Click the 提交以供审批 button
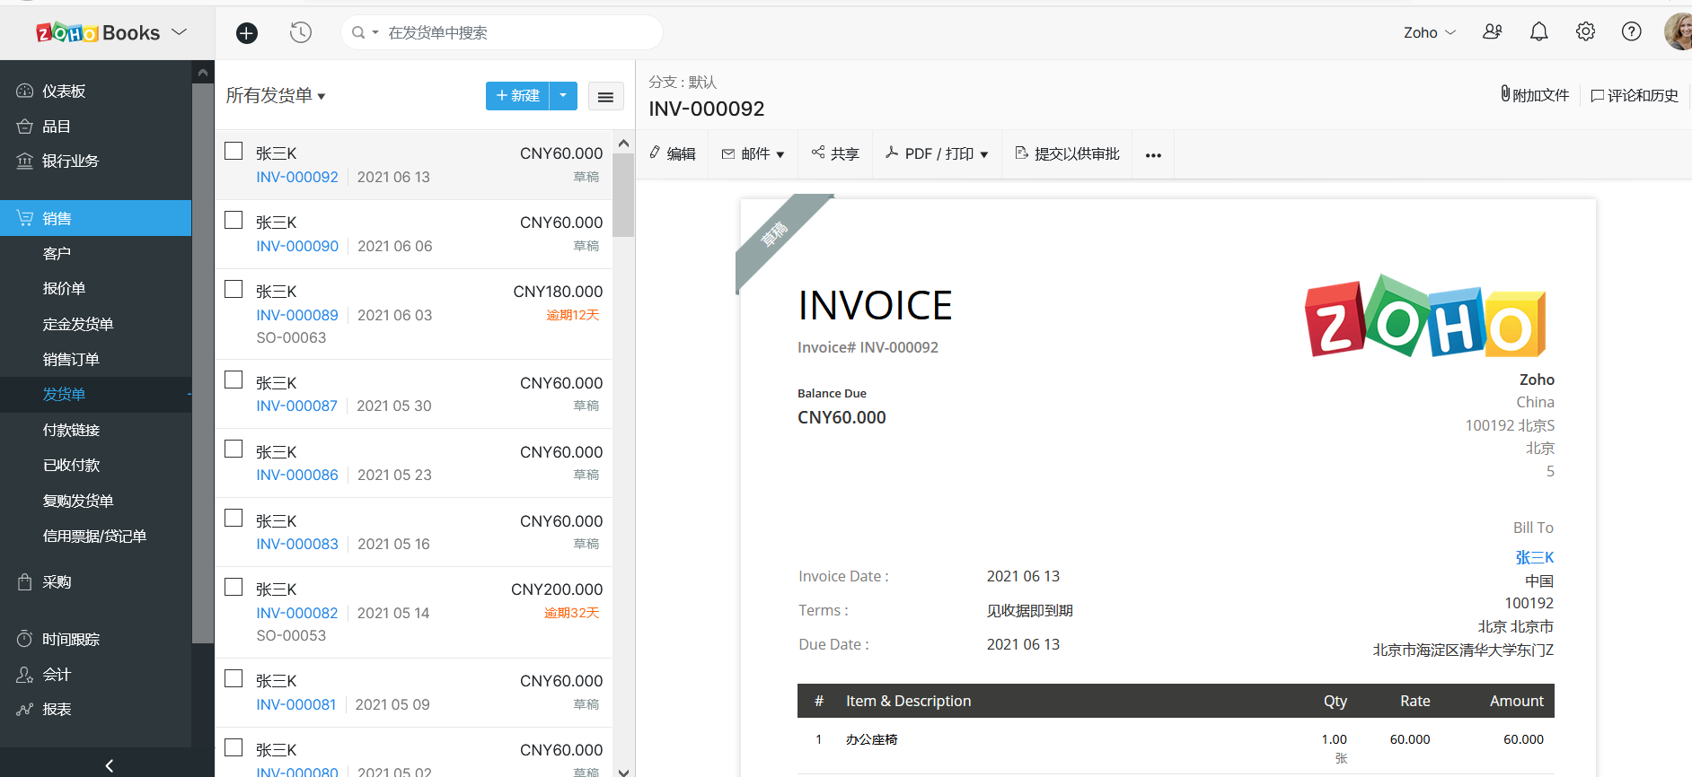Viewport: 1692px width, 777px height. point(1067,154)
